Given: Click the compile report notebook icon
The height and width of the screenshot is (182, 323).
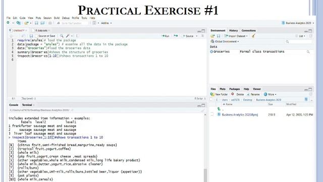Looking at the screenshot, I should point(78,36).
